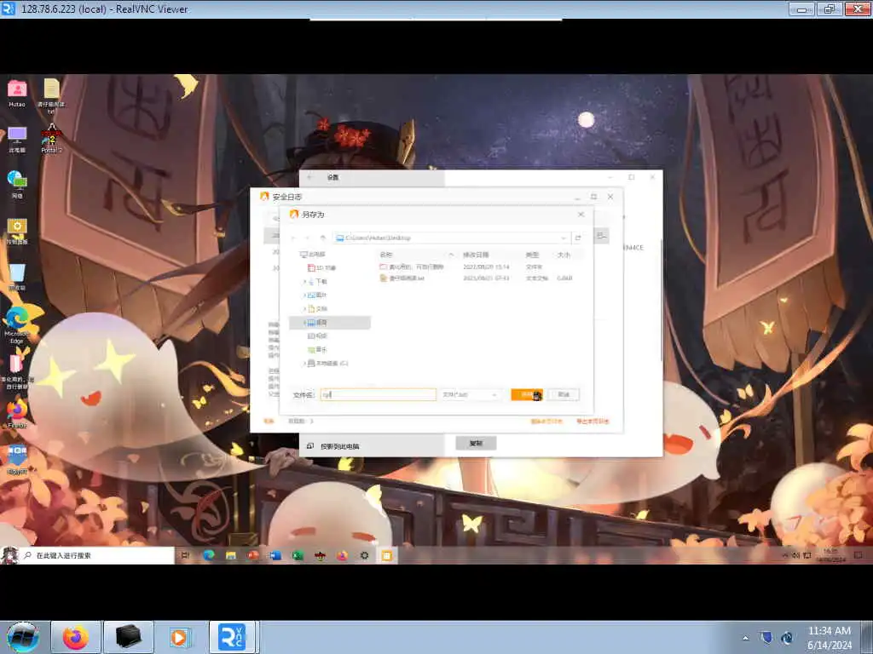Open Task View on the remote taskbar
Viewport: 873px width, 654px height.
click(x=186, y=555)
